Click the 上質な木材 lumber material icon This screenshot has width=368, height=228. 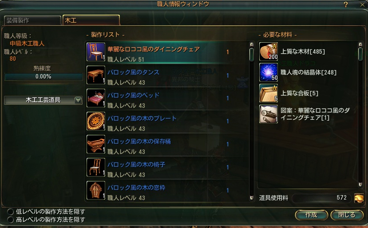(x=269, y=51)
